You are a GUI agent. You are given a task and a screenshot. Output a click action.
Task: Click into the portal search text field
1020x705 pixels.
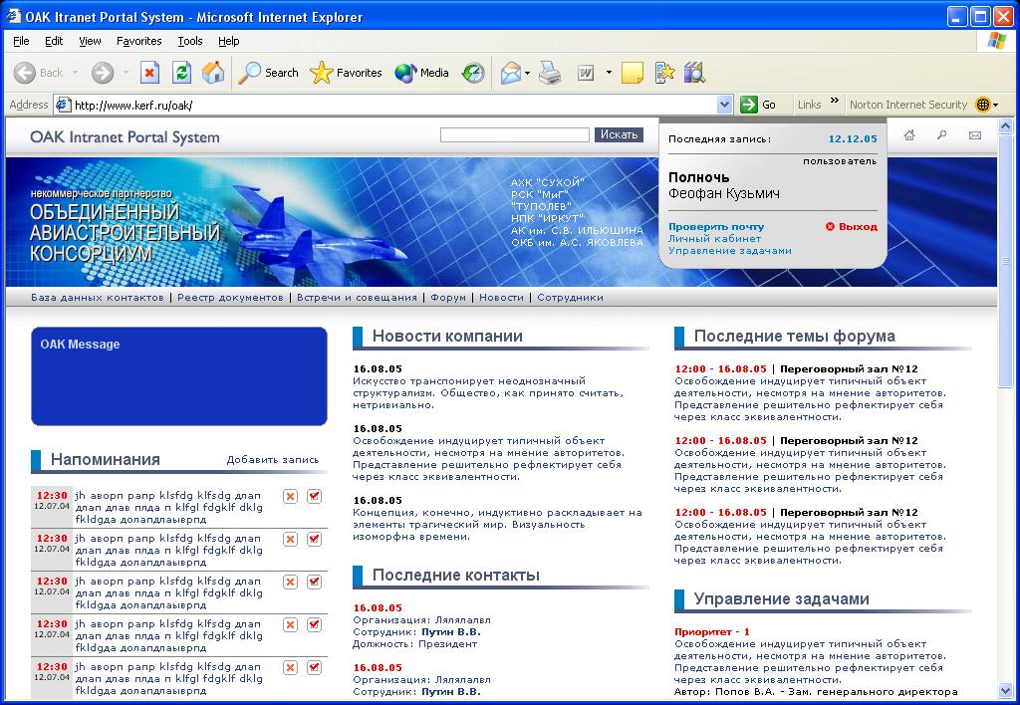pos(515,134)
